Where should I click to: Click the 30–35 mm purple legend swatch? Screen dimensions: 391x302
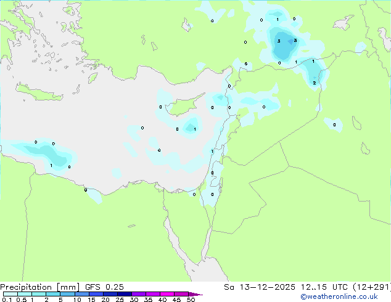[x=139, y=294]
